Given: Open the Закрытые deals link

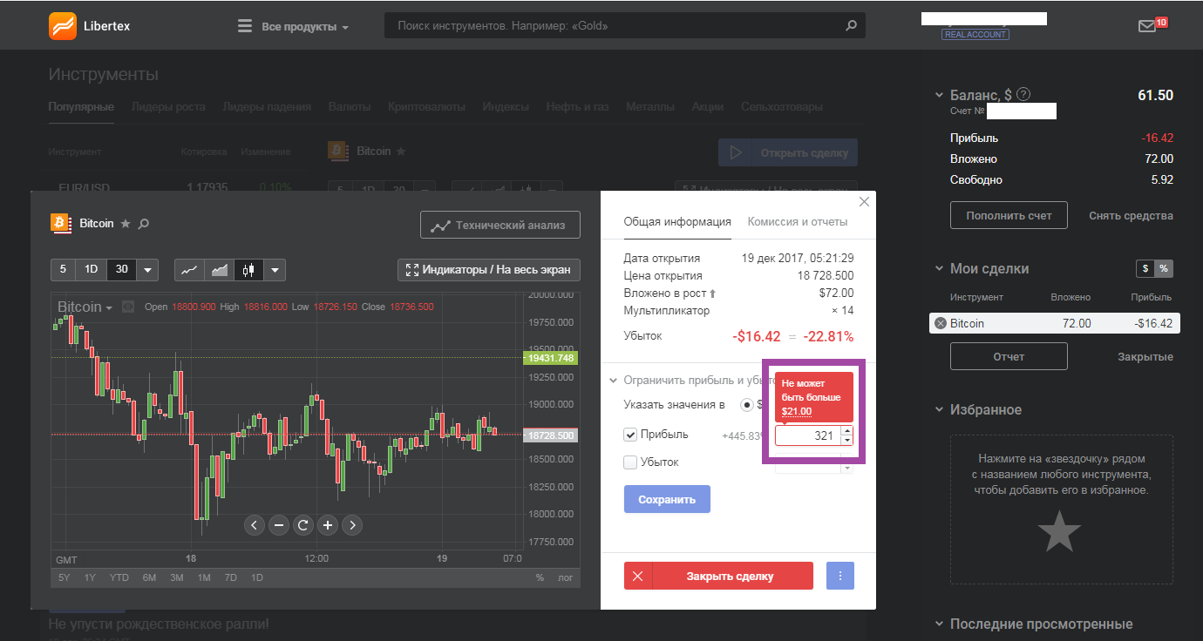Looking at the screenshot, I should pyautogui.click(x=1145, y=356).
